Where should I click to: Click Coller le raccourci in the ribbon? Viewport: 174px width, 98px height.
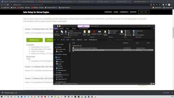73,35
